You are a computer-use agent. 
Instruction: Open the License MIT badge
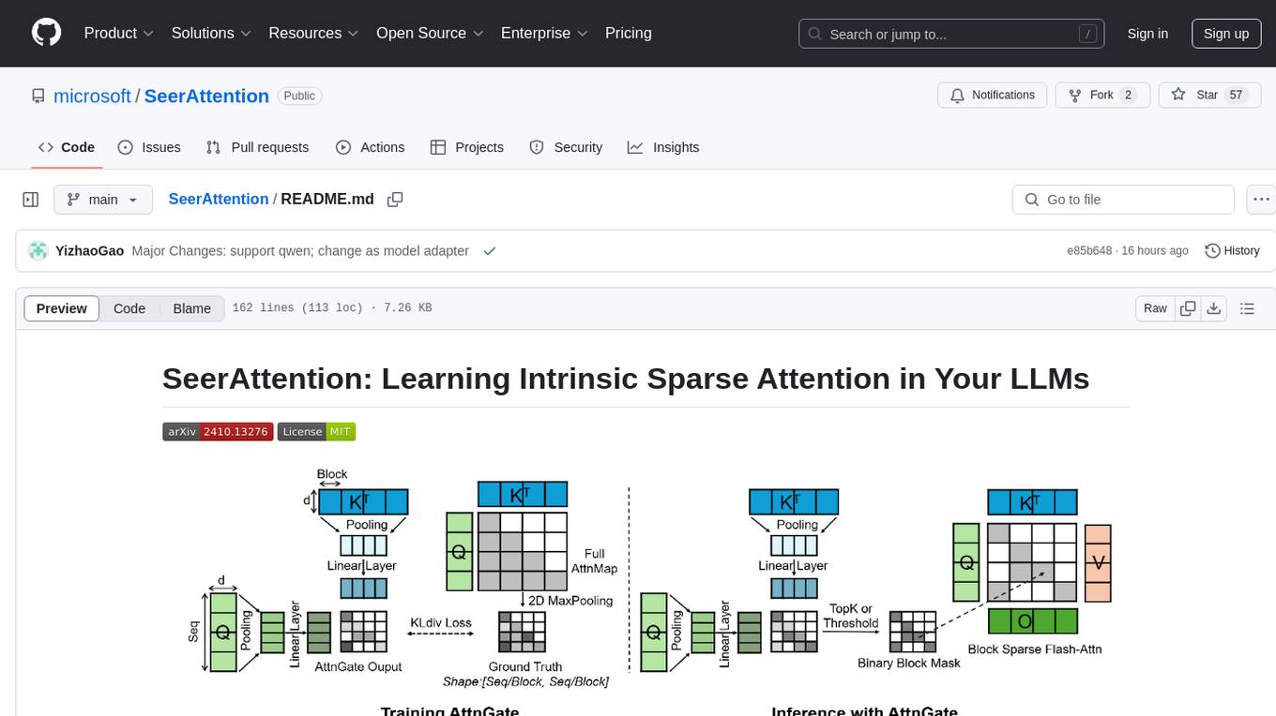(316, 432)
